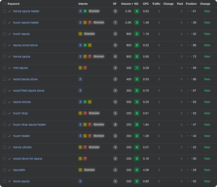The height and width of the screenshot is (187, 217).
Task: Open the sauna stoves keyword link
Action: coord(22,102)
